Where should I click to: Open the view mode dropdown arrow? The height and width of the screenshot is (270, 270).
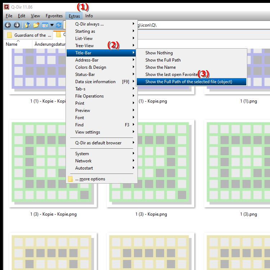pos(52,25)
